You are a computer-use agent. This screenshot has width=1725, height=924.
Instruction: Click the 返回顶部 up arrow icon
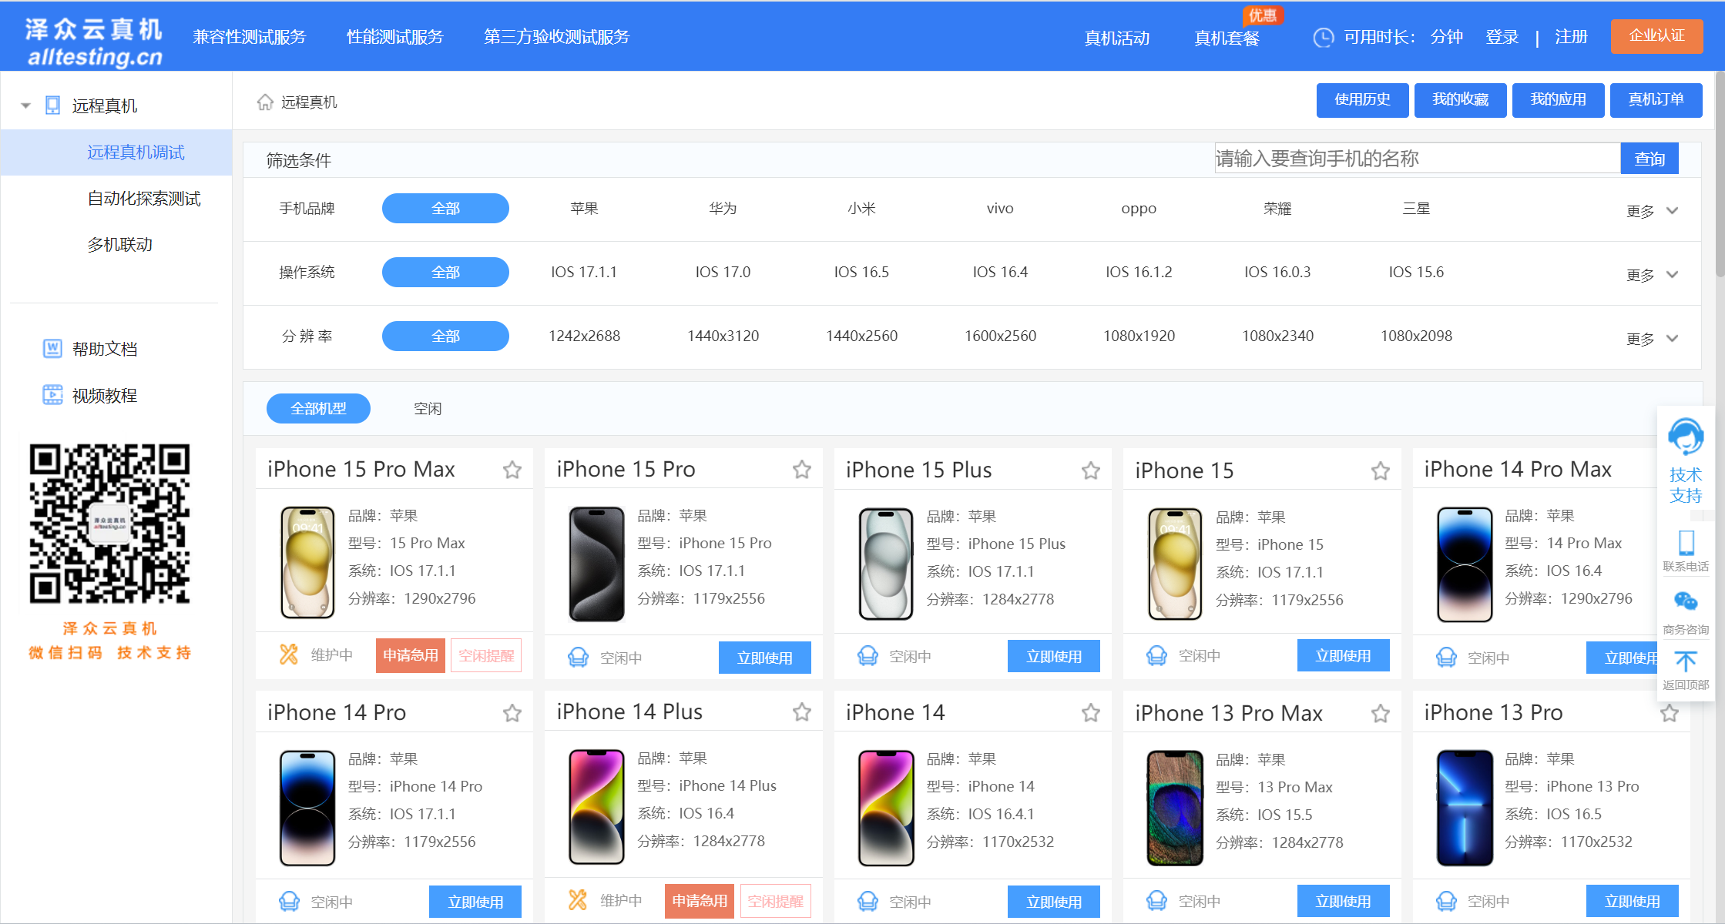point(1686,661)
